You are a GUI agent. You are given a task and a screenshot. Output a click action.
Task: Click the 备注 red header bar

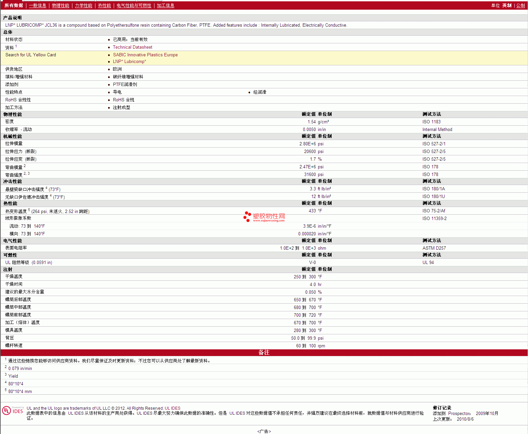coord(264,353)
